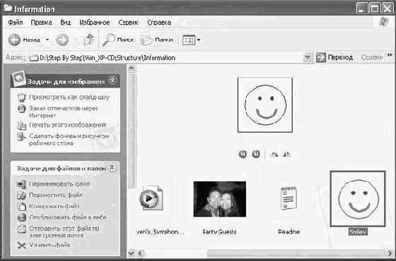This screenshot has width=396, height=261.
Task: Click Копировать файл link
Action: pos(54,206)
